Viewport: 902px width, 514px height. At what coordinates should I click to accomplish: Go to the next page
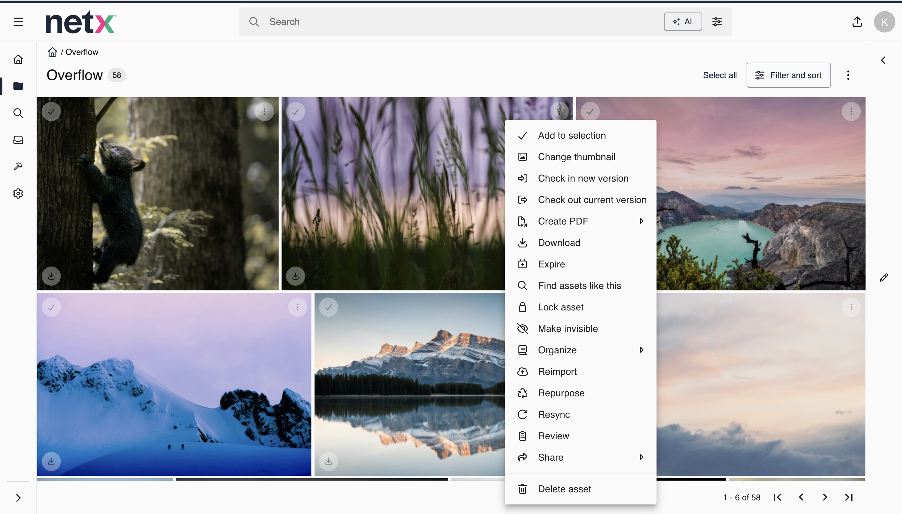(x=825, y=497)
